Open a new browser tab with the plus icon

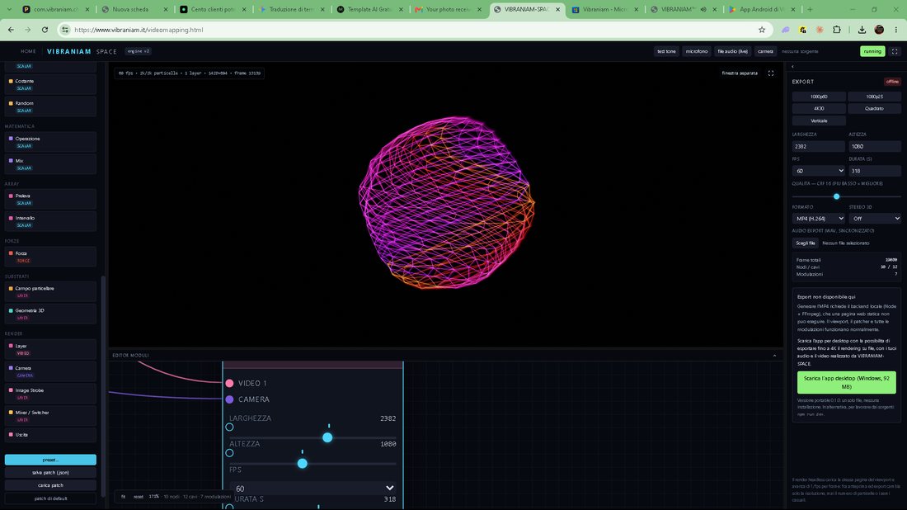point(810,9)
